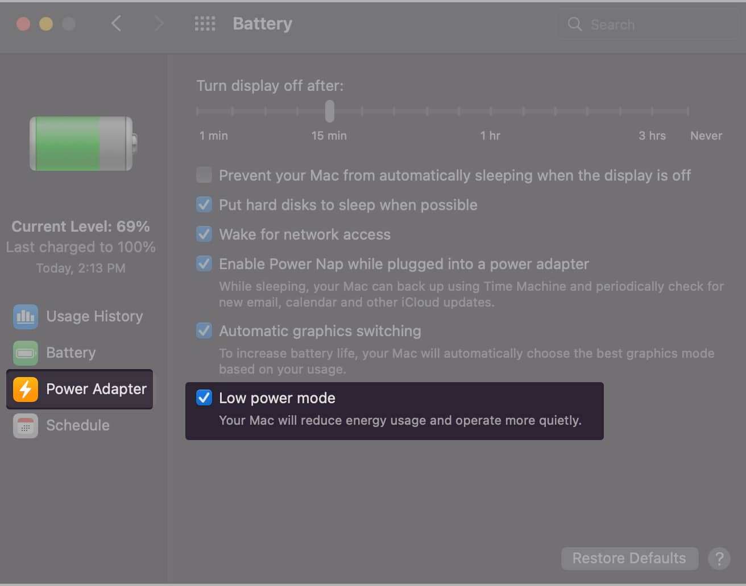Click the back navigation chevron

click(x=117, y=24)
